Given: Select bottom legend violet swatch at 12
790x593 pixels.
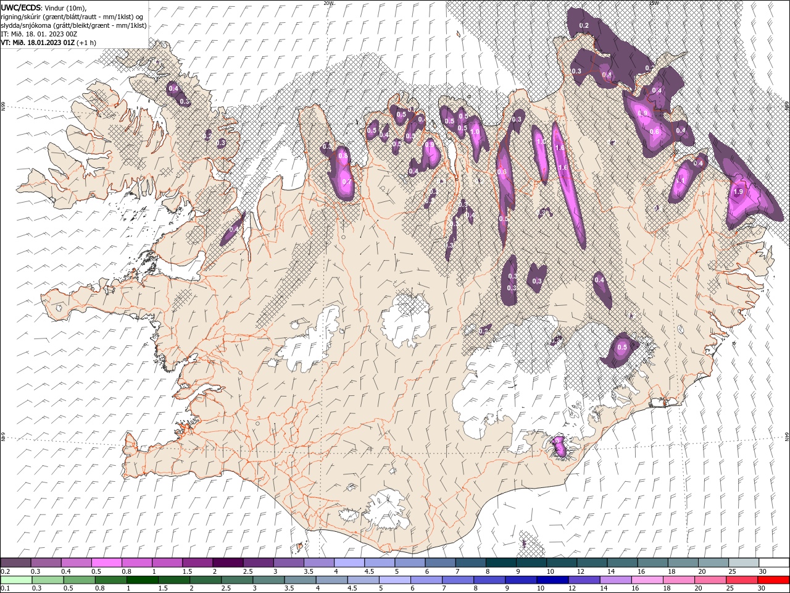Looking at the screenshot, I should click(x=584, y=580).
